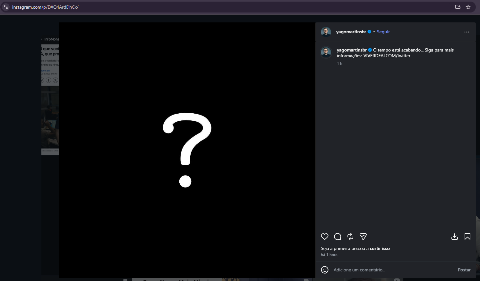Image resolution: width=480 pixels, height=281 pixels.
Task: Click the question mark post image
Action: [x=187, y=150]
